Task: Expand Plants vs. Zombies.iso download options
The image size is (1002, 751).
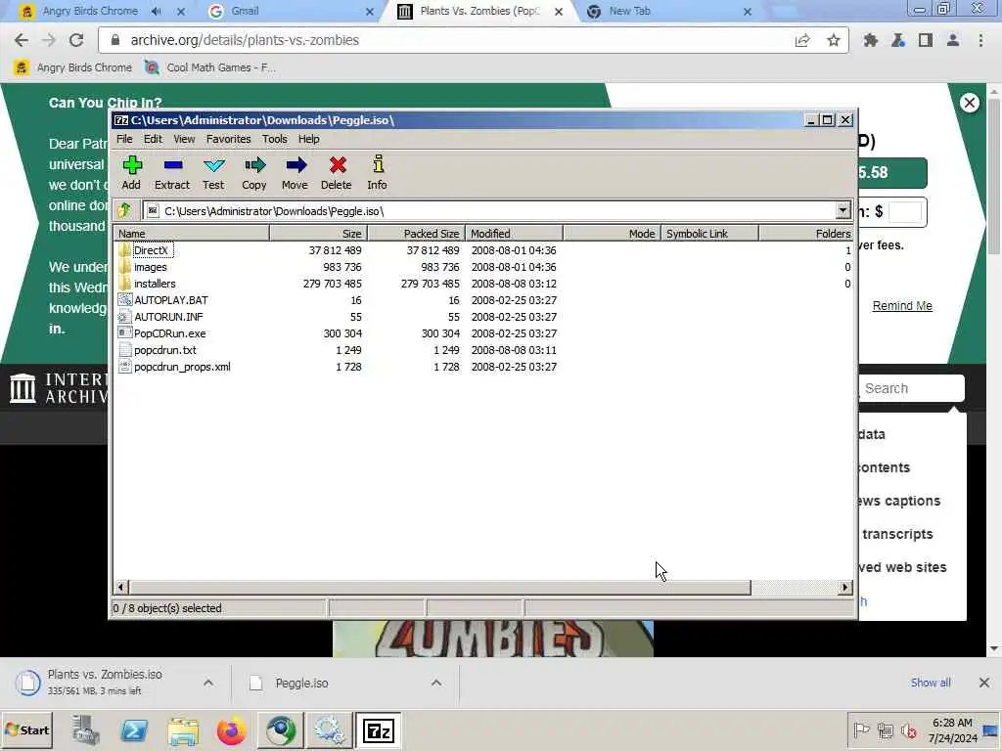Action: point(208,683)
